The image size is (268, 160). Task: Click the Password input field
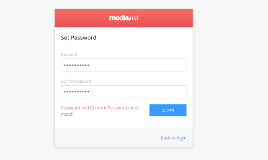coord(124,65)
